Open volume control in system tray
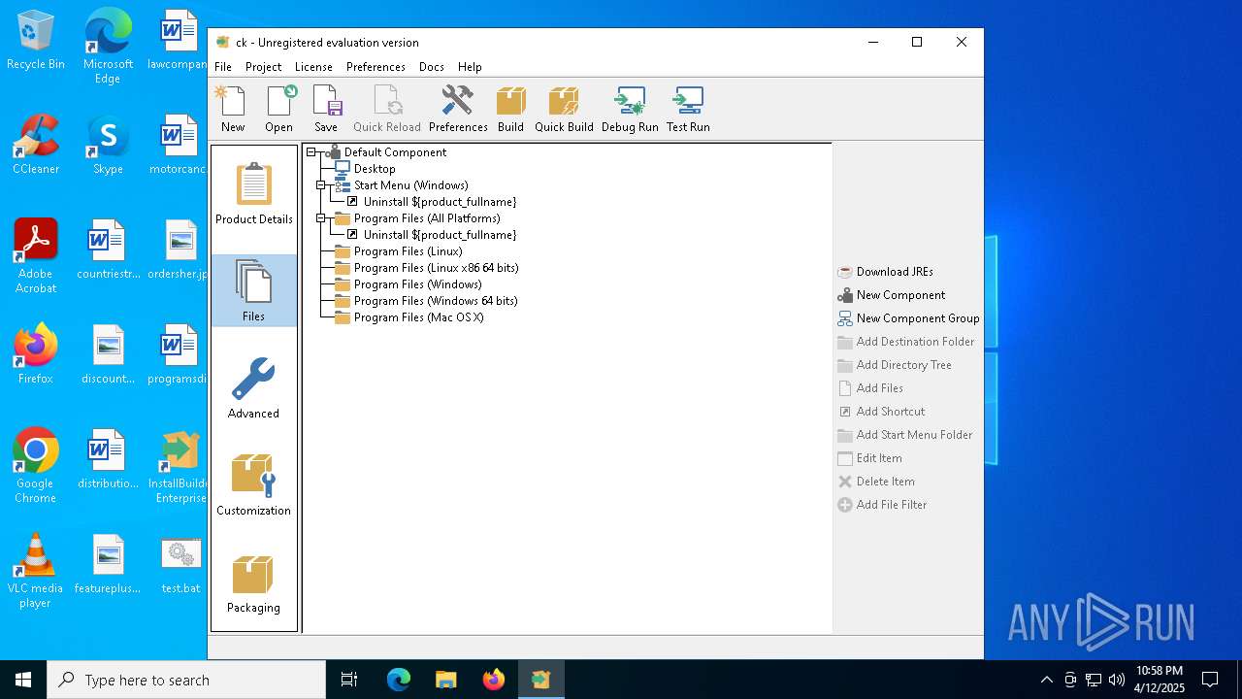Image resolution: width=1242 pixels, height=699 pixels. coord(1117,680)
